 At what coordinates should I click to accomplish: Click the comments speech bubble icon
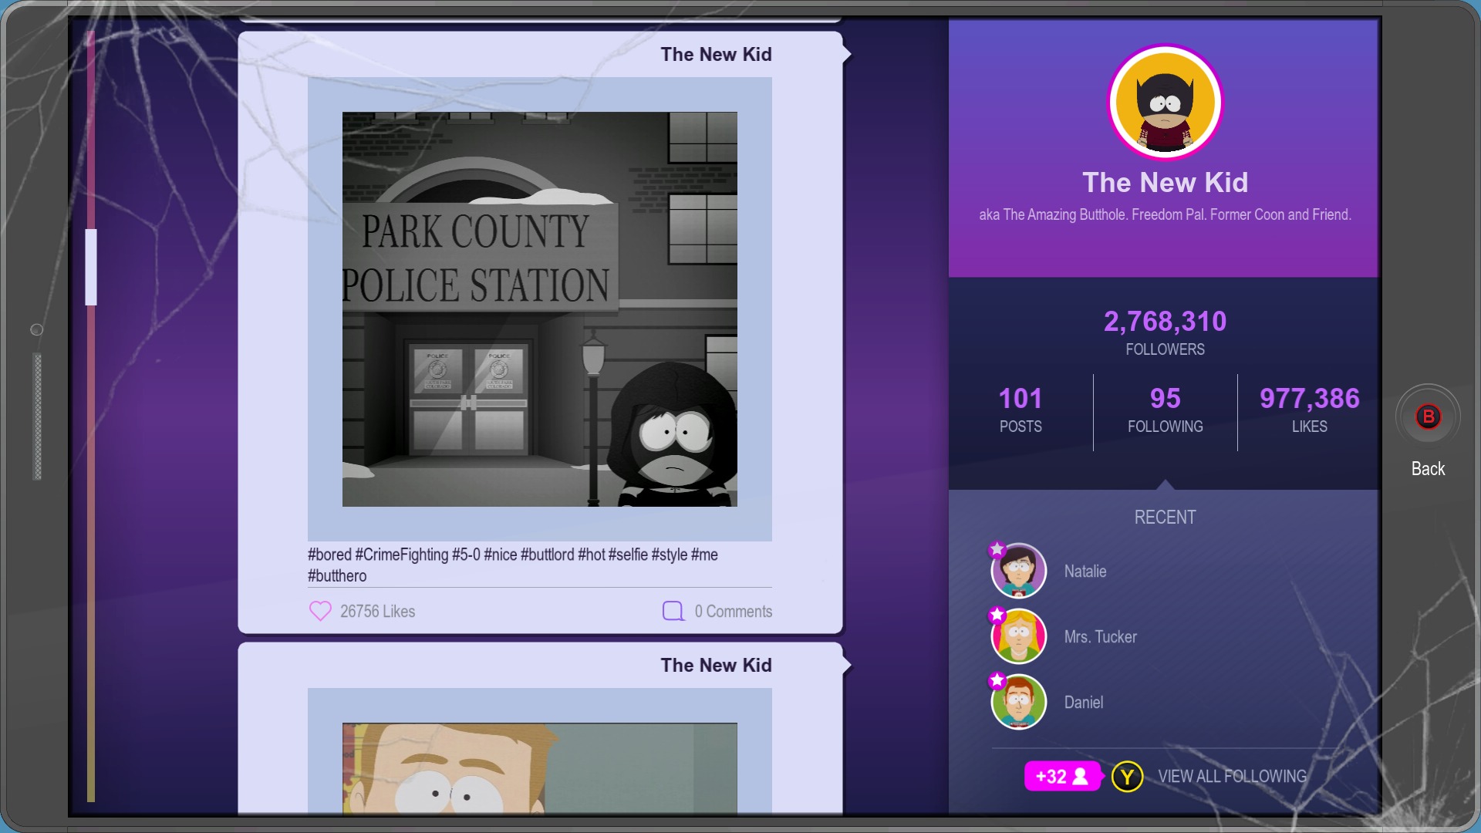(673, 611)
